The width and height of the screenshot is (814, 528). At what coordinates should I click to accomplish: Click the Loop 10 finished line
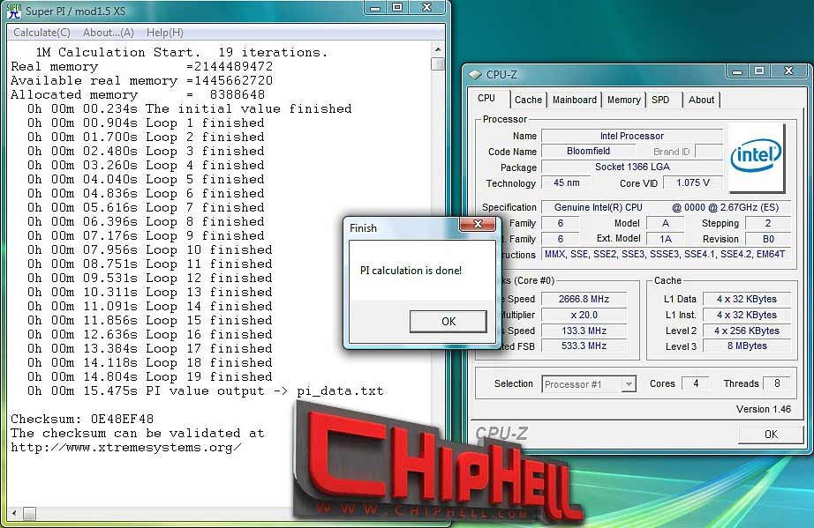pos(149,249)
